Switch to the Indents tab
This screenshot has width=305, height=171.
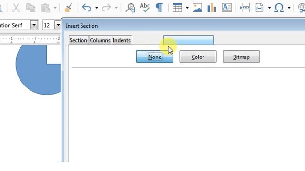(x=122, y=40)
